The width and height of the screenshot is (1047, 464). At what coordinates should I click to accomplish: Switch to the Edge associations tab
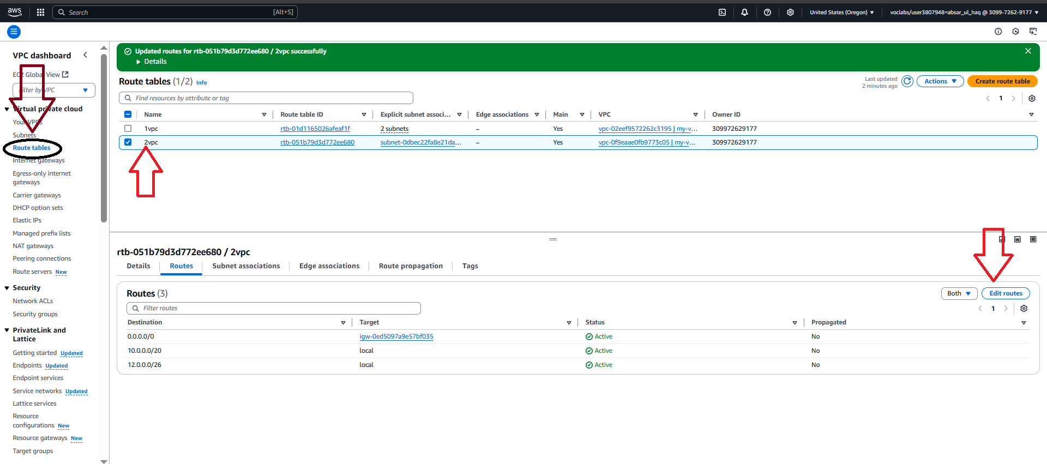tap(329, 266)
